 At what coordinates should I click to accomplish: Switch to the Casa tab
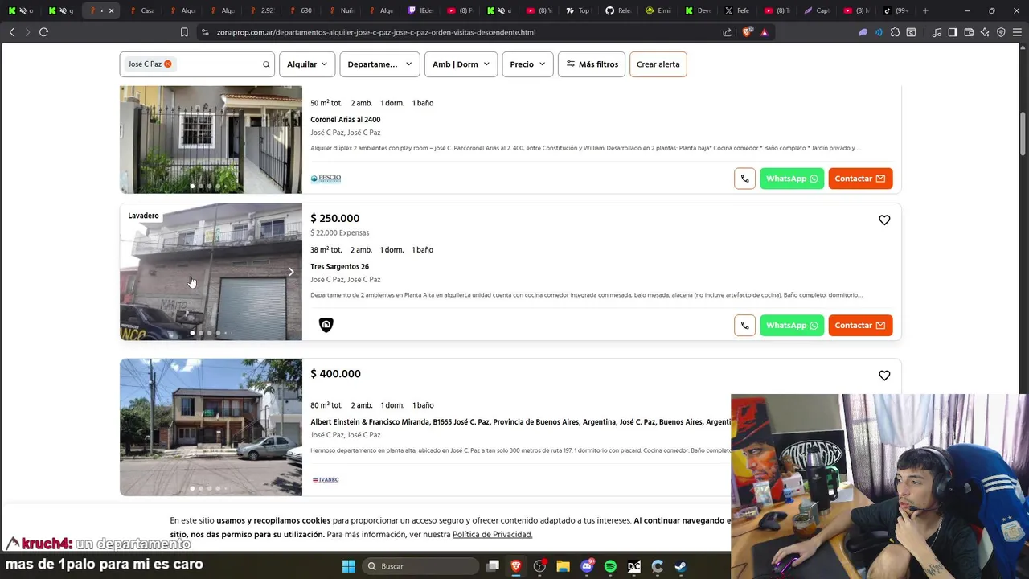click(x=142, y=10)
